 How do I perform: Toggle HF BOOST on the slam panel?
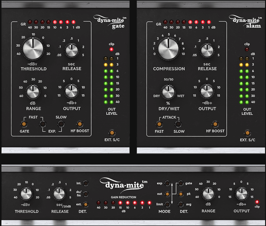point(215,124)
